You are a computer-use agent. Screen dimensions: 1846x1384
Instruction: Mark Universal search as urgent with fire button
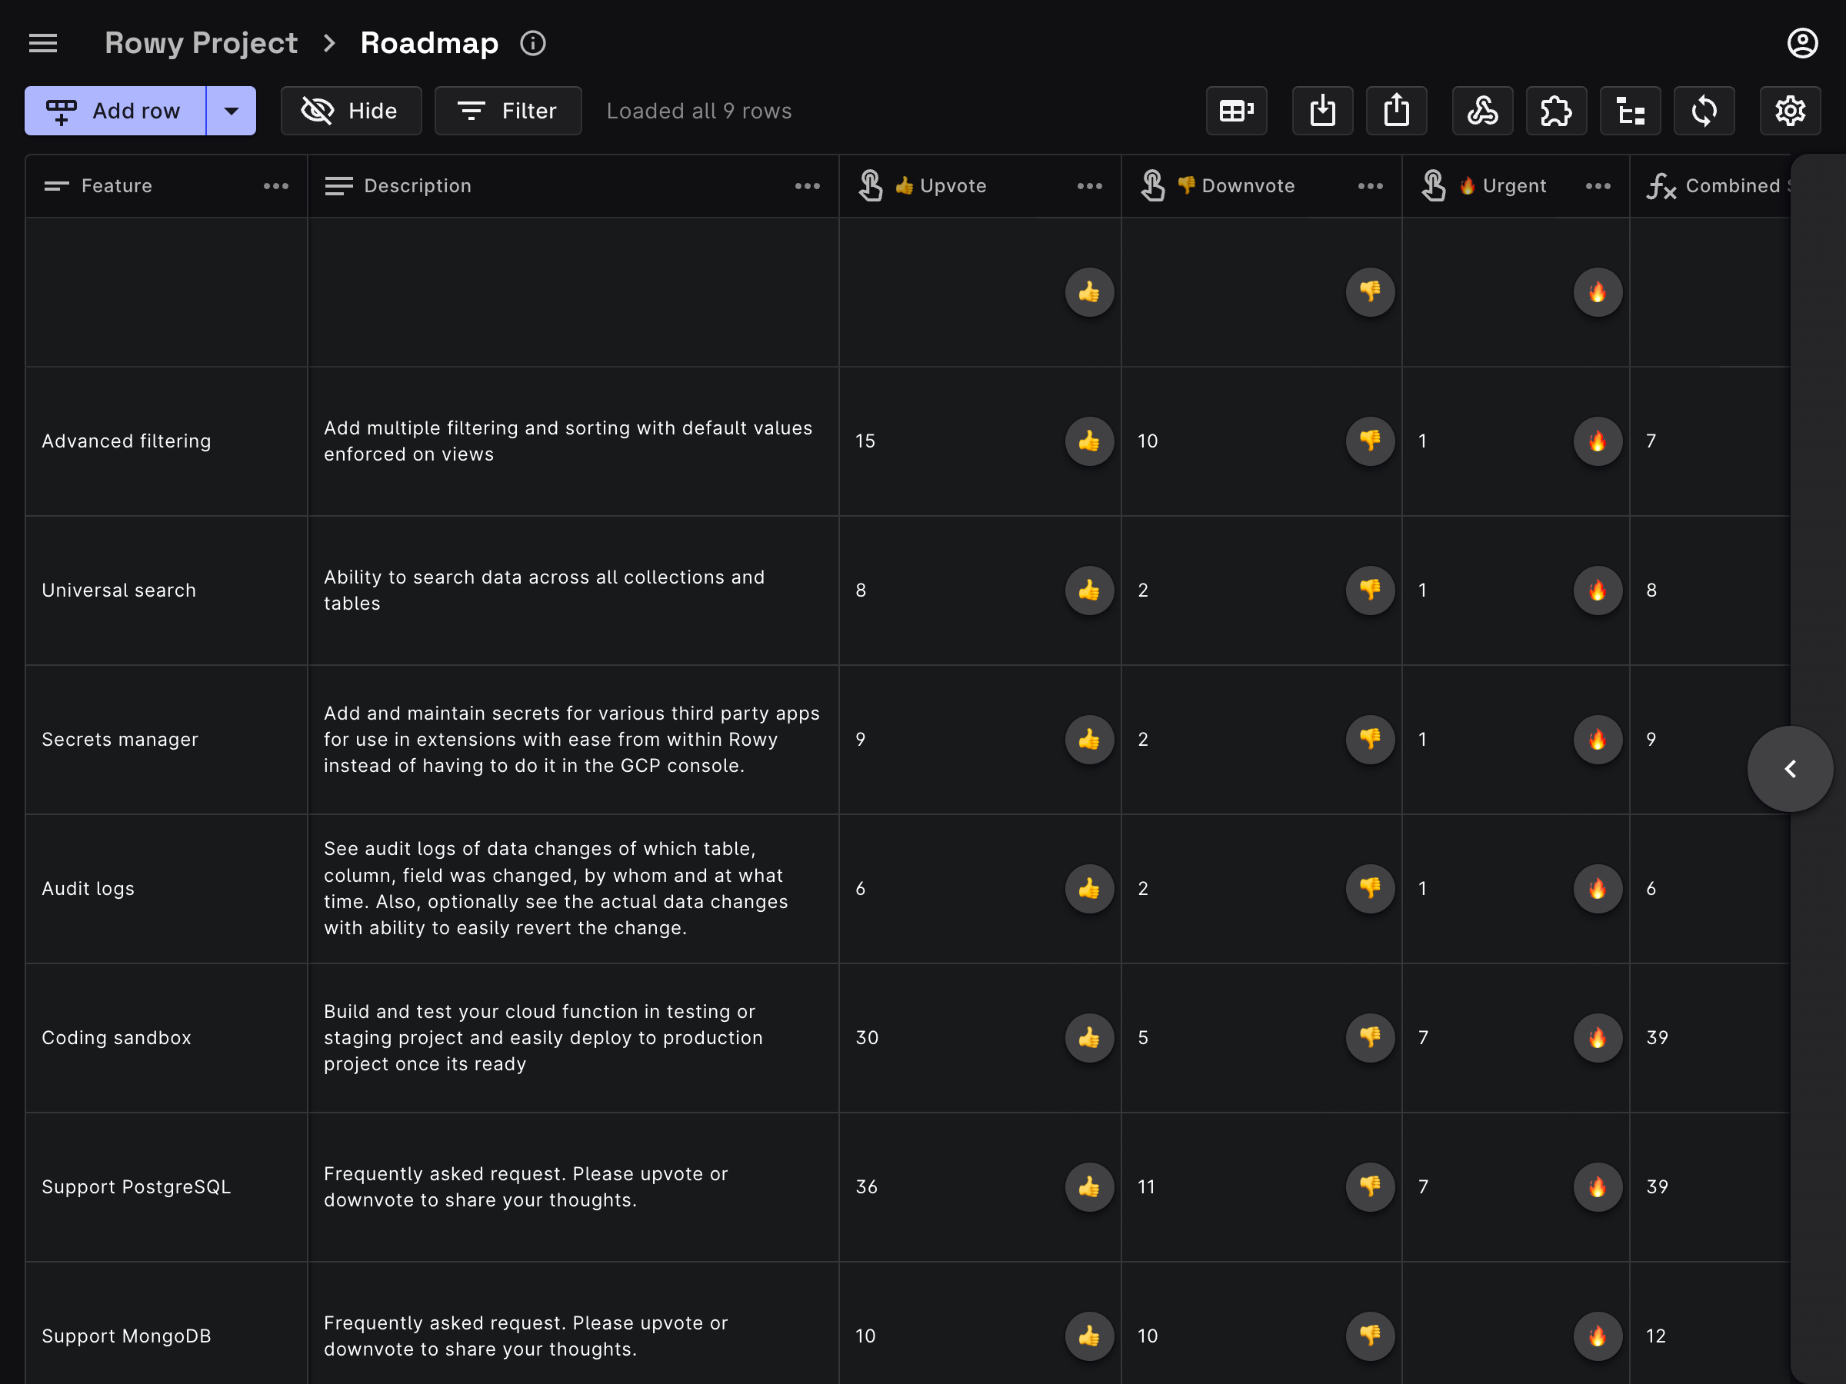1597,590
